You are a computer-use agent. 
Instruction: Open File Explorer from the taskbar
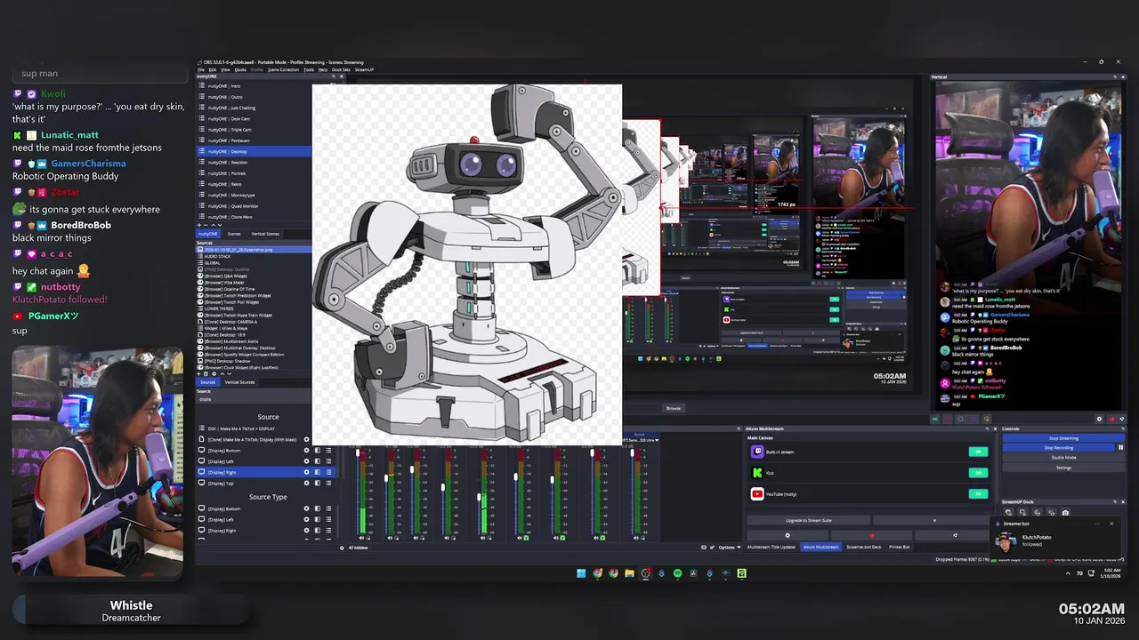coord(629,573)
